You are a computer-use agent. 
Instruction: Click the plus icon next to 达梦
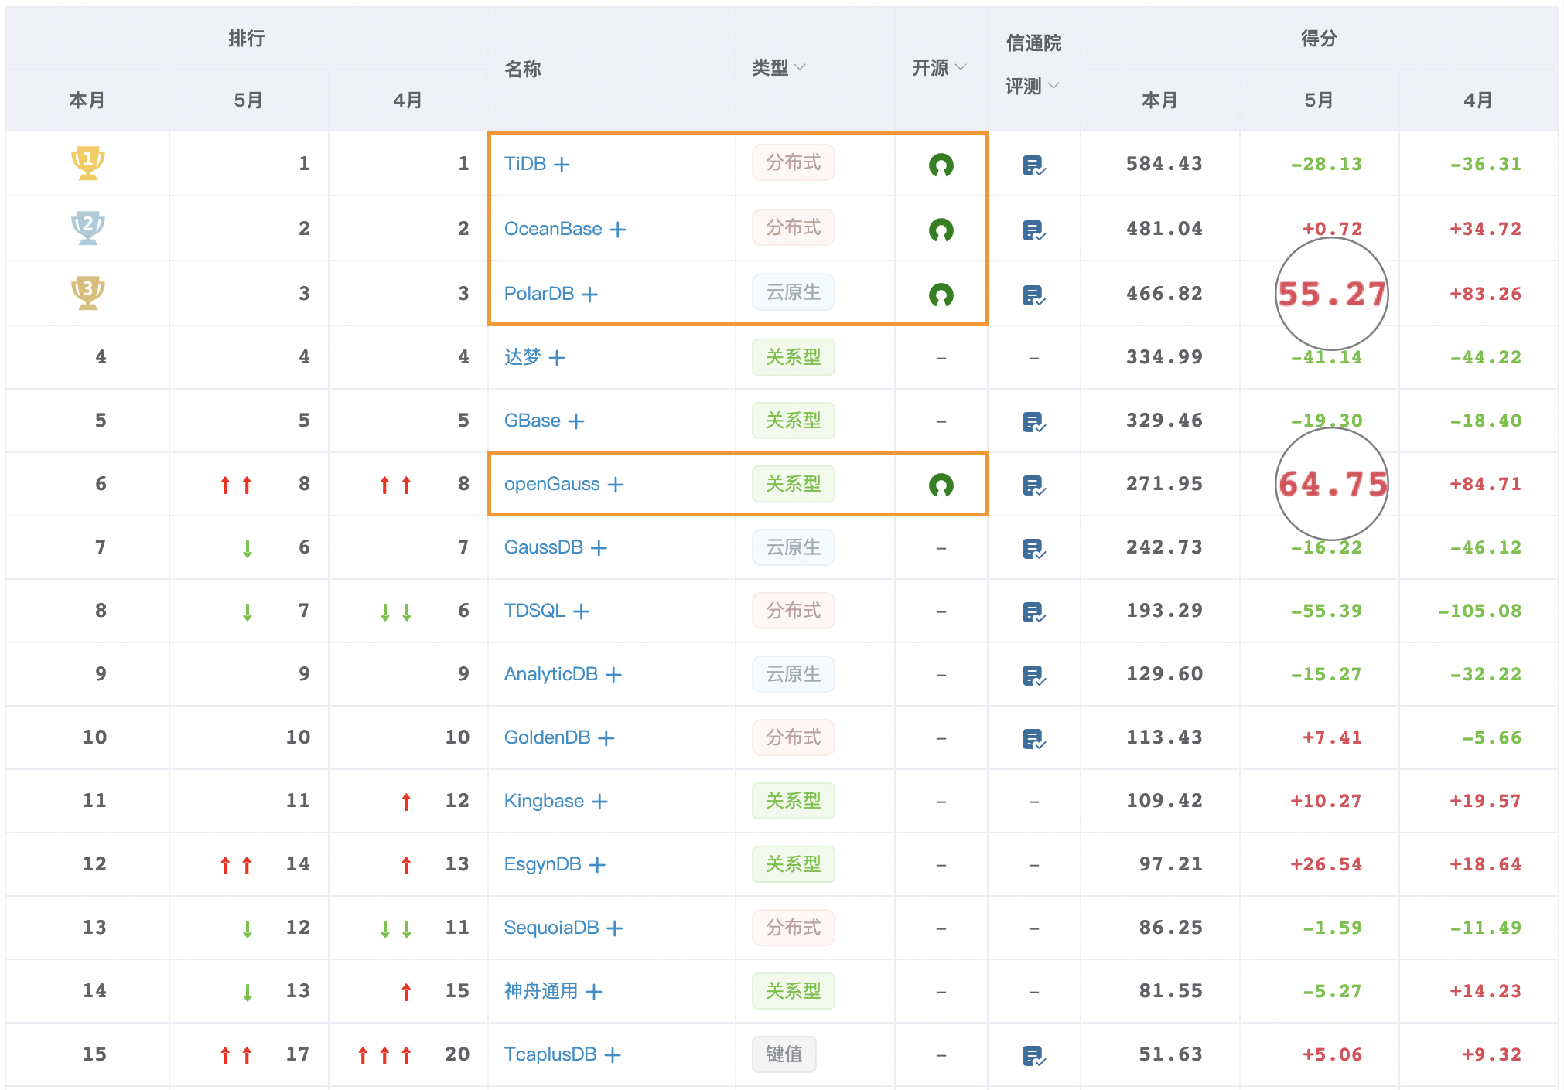[x=557, y=358]
